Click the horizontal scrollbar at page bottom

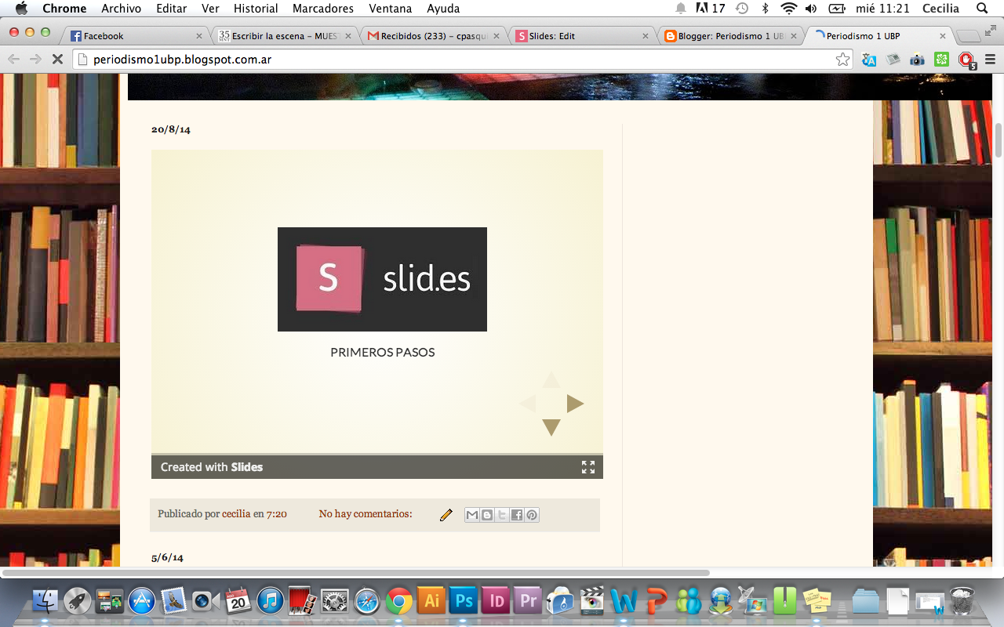coord(356,573)
